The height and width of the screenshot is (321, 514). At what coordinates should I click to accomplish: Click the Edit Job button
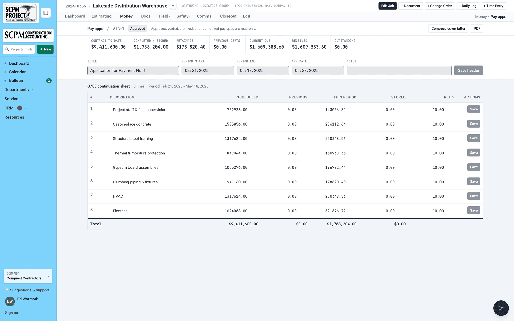click(x=388, y=6)
